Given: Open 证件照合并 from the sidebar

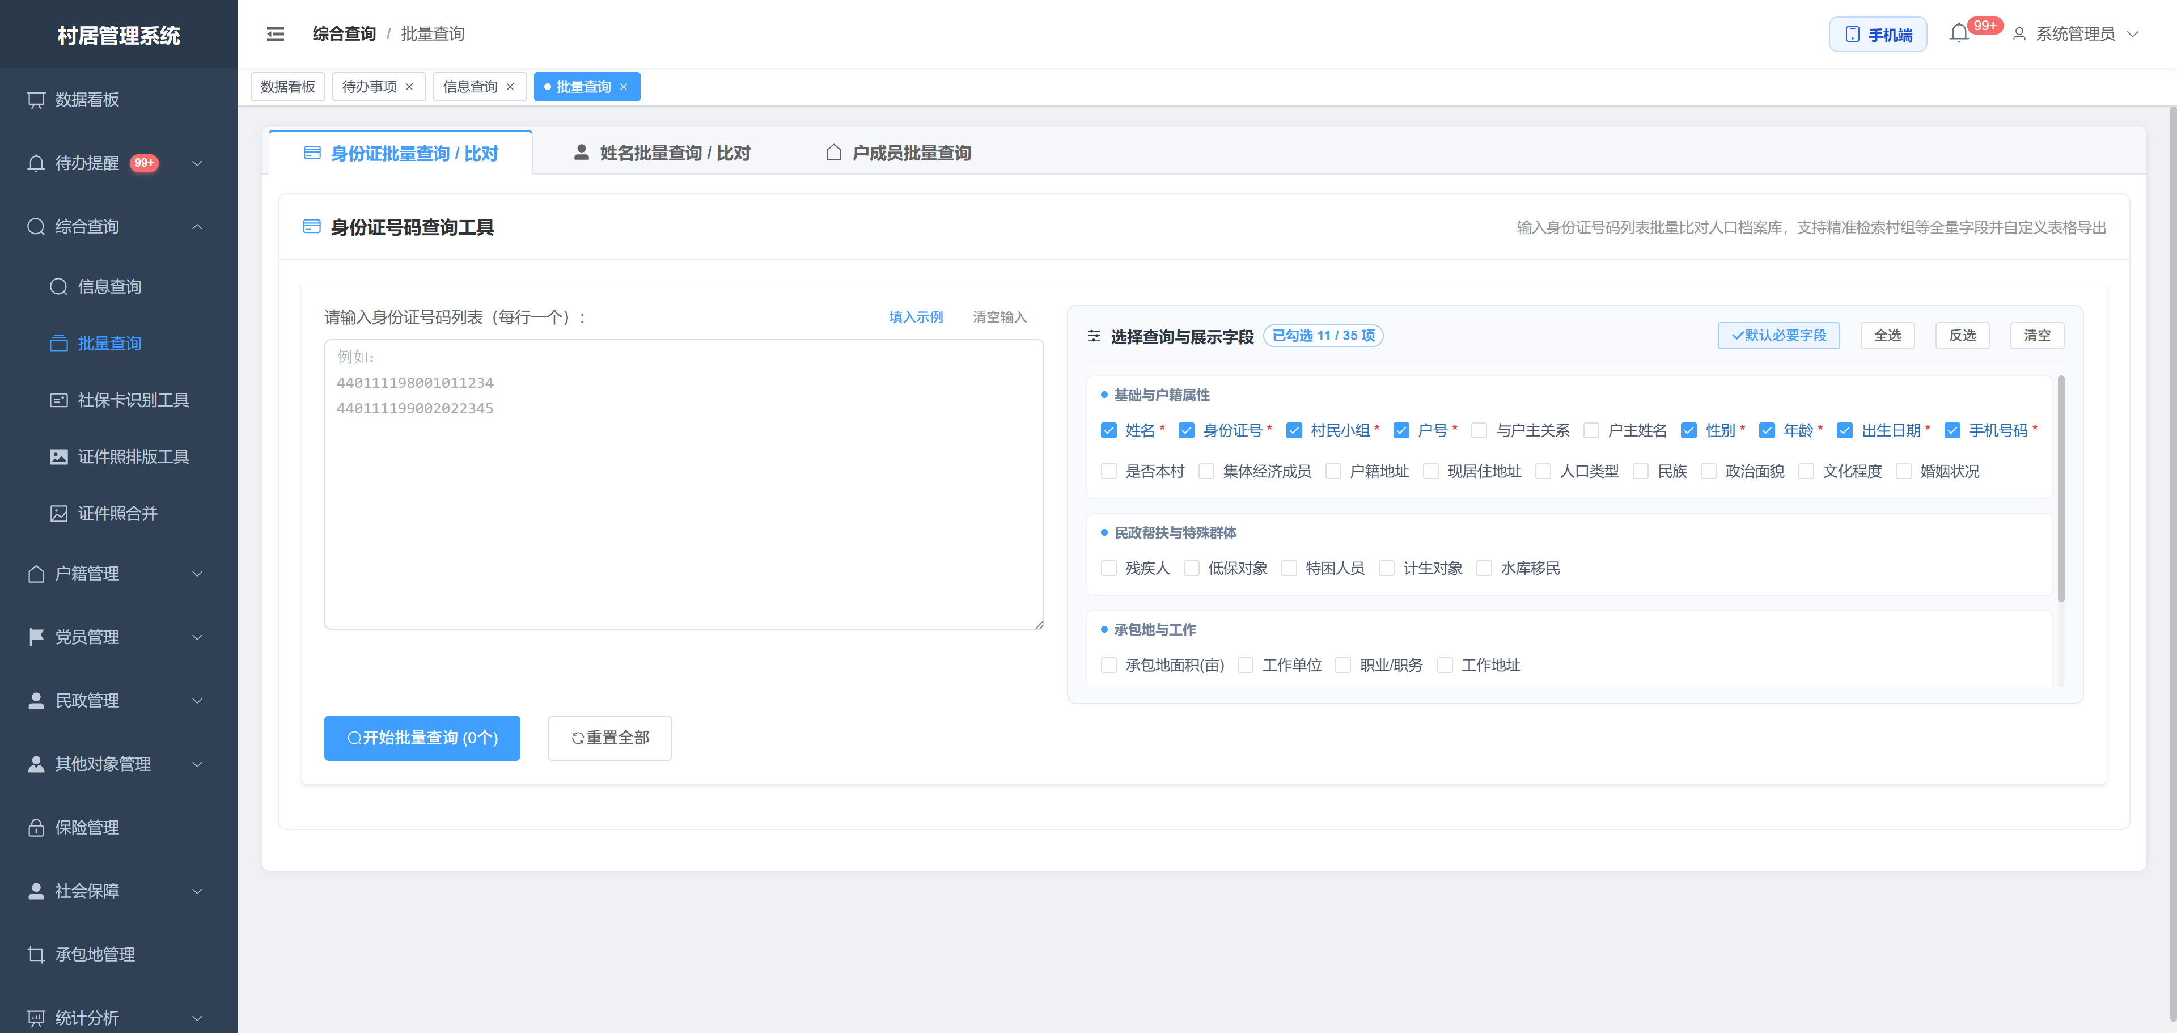Looking at the screenshot, I should click(119, 513).
